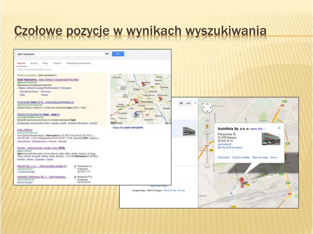
Task: Open the Cenniki link
Action: [x=93, y=124]
